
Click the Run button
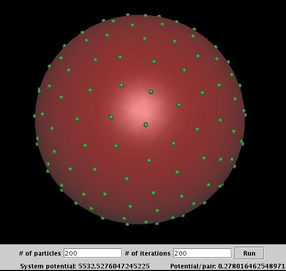(x=249, y=253)
